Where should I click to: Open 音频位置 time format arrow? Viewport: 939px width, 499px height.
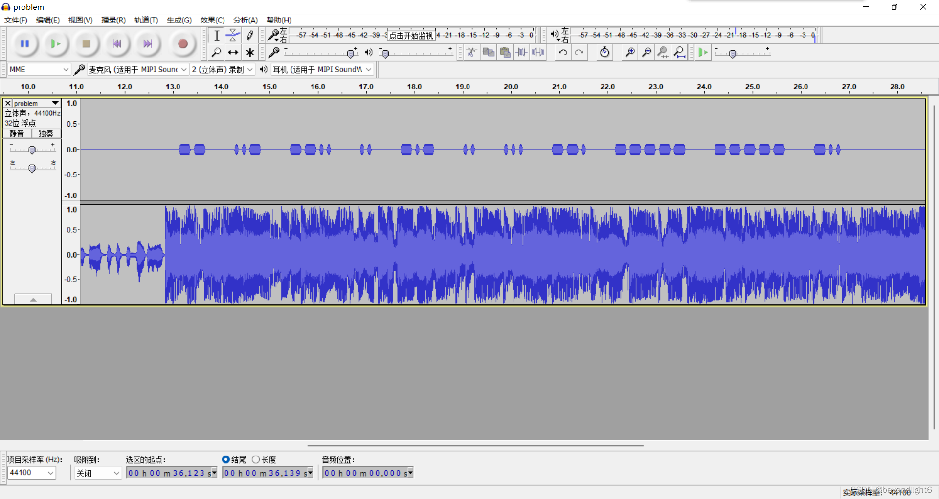410,473
